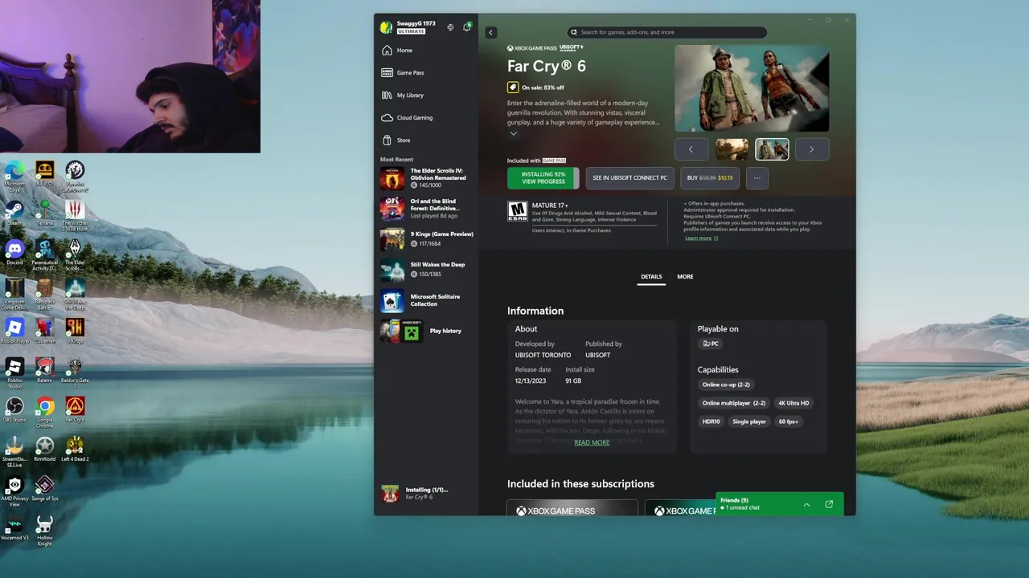Click the 4K Ultra HD capability chip
The height and width of the screenshot is (578, 1029).
pos(793,403)
